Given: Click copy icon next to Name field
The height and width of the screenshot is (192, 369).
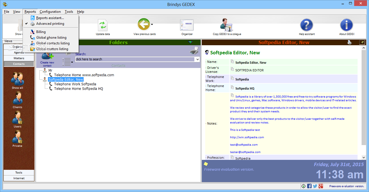Looking at the screenshot, I should click(x=232, y=61).
